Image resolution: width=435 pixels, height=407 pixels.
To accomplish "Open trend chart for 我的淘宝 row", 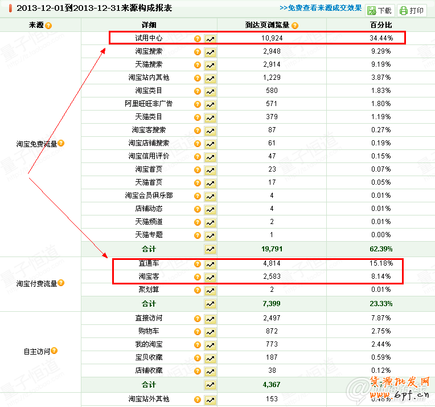I will point(210,345).
